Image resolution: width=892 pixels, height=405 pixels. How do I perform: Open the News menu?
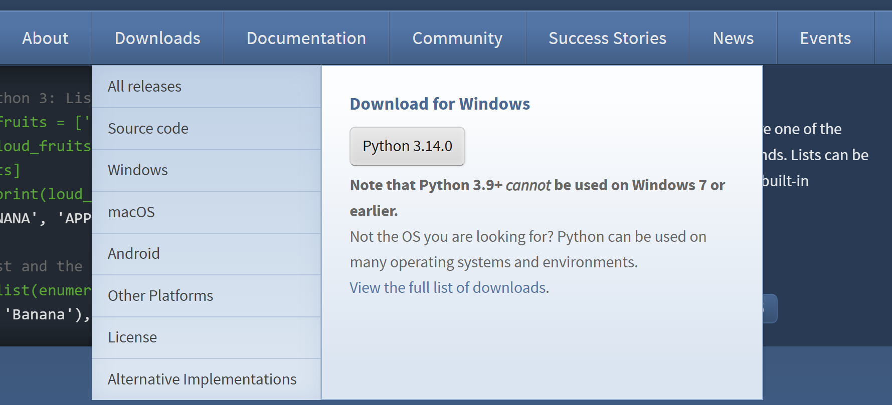coord(733,38)
